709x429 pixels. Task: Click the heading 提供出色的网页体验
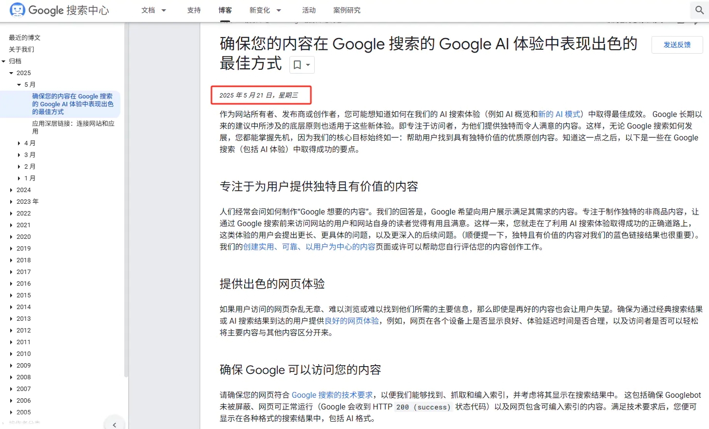pos(272,284)
